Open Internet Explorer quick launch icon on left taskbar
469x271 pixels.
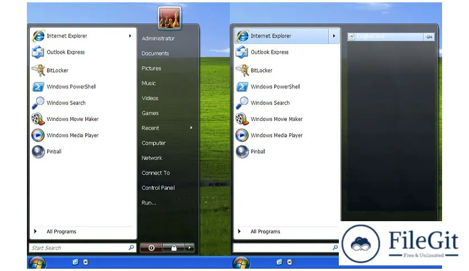click(x=75, y=262)
